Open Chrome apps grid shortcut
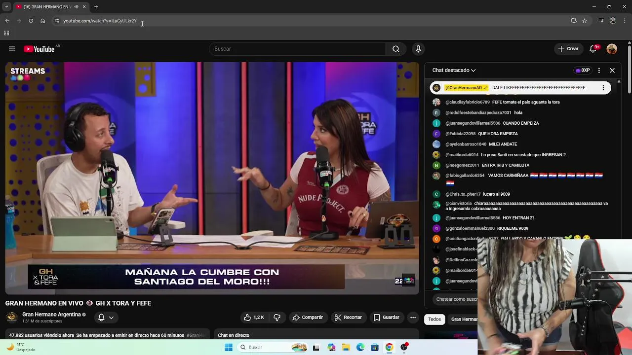This screenshot has width=632, height=355. [x=6, y=33]
